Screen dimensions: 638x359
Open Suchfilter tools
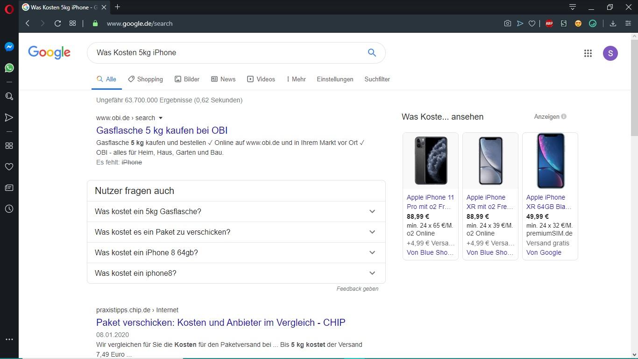(377, 79)
